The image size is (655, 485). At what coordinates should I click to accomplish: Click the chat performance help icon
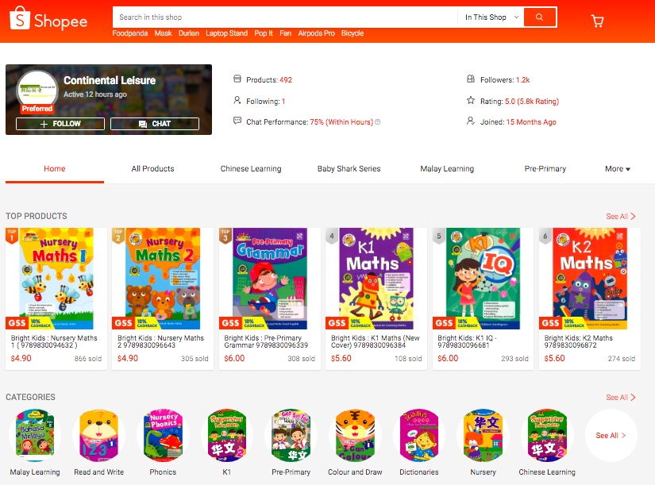pyautogui.click(x=378, y=122)
